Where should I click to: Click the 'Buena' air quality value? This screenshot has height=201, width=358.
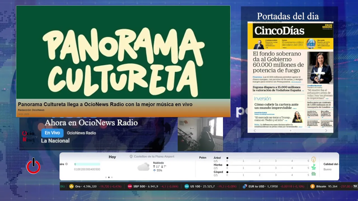[x=328, y=169]
